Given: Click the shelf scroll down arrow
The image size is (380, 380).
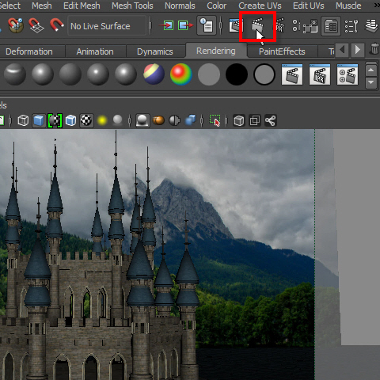Looking at the screenshot, I should (371, 82).
